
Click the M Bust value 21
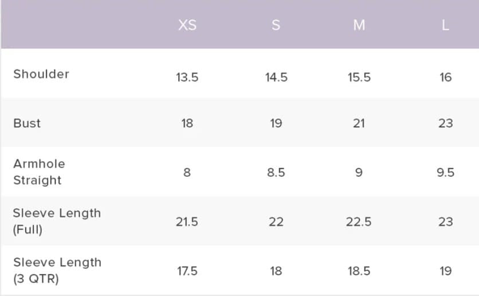[359, 123]
